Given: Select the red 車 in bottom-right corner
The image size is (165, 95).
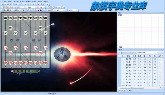Looking at the screenshot, I should pyautogui.click(x=45, y=62).
